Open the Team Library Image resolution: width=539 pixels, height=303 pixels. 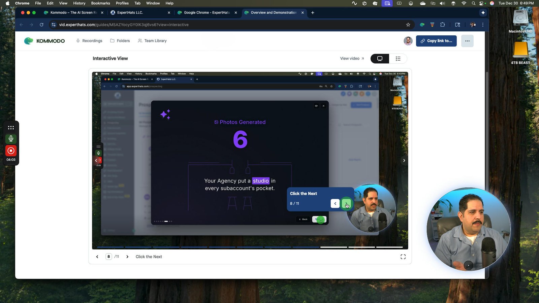[152, 41]
